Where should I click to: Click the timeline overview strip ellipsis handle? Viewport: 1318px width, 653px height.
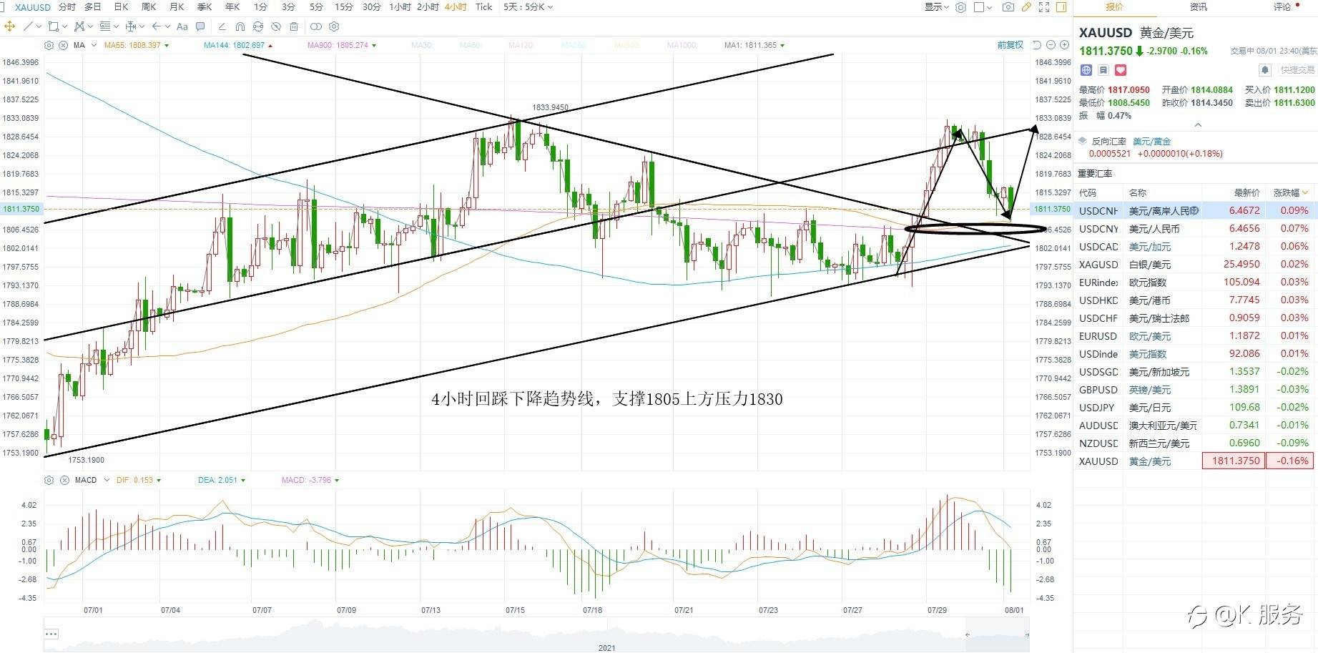(x=51, y=634)
